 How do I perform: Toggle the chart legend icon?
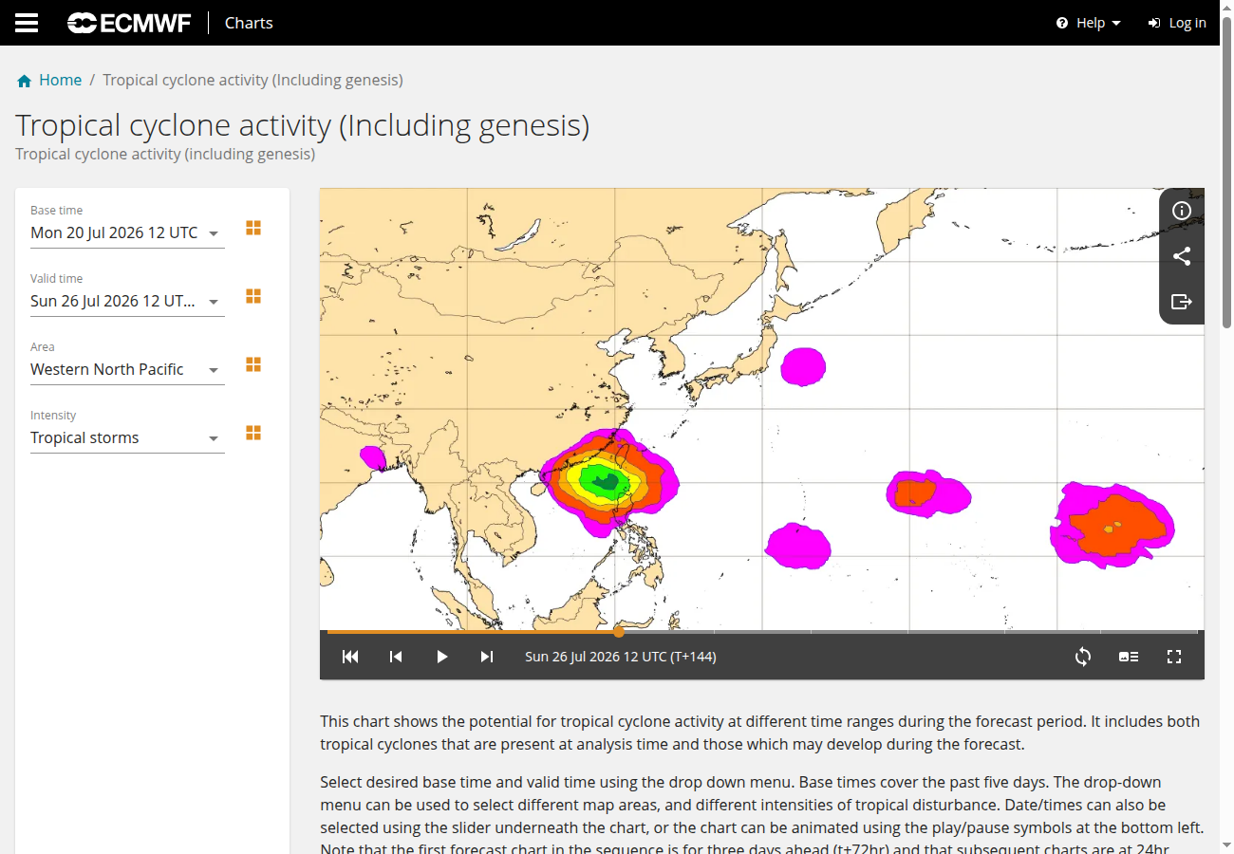1129,657
